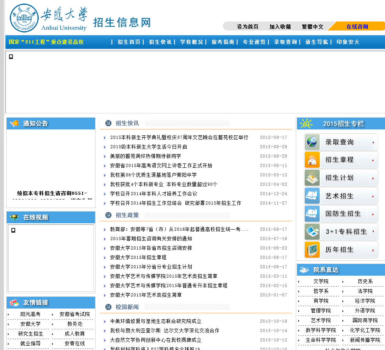
Task: Click the round arrow icon next to 招生政策
Action: 108,215
